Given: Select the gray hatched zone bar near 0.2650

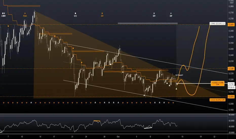Looking at the screenshot, I should click(x=148, y=23).
